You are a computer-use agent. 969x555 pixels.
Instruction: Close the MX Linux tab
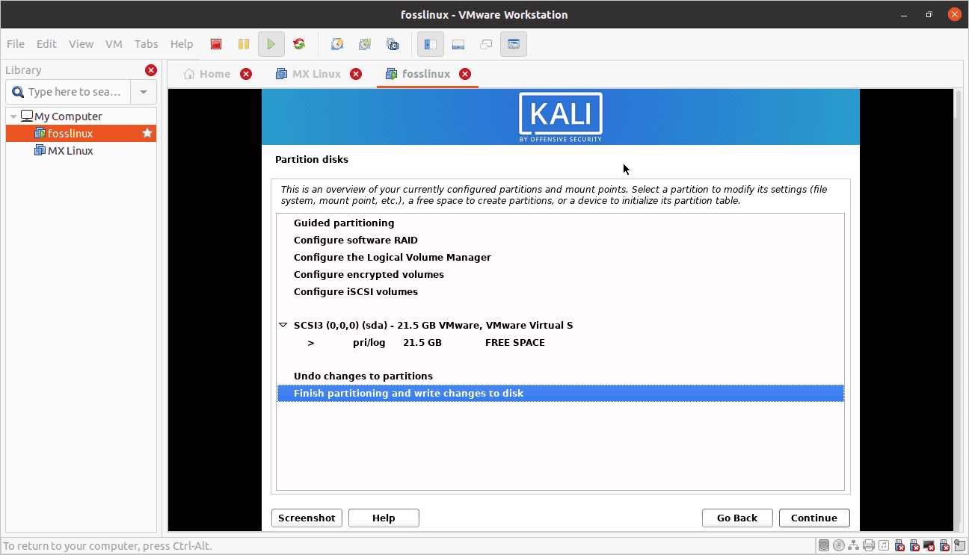pyautogui.click(x=356, y=74)
